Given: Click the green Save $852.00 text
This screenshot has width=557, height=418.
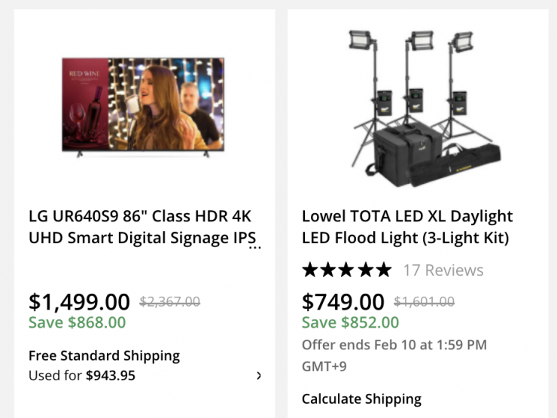Looking at the screenshot, I should (x=350, y=322).
